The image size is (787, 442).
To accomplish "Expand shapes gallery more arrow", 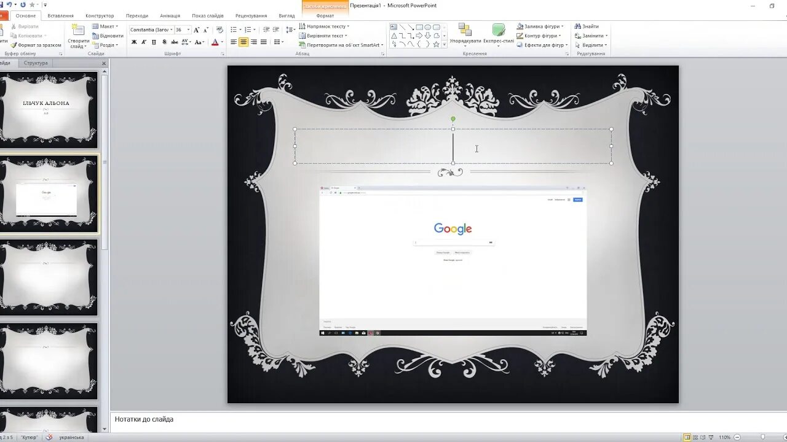I will 445,45.
